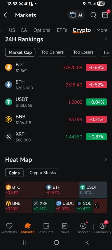Open News icon in bottom bar
This screenshot has width=112, height=250.
(65, 226)
